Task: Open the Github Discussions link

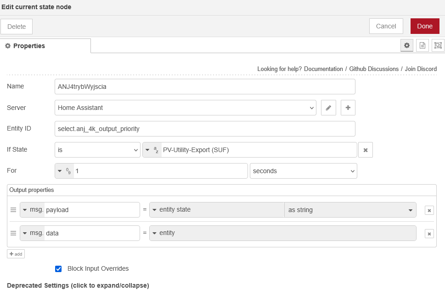Action: pyautogui.click(x=374, y=69)
